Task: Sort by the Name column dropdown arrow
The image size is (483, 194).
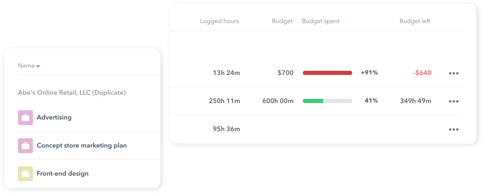Action: pyautogui.click(x=38, y=66)
